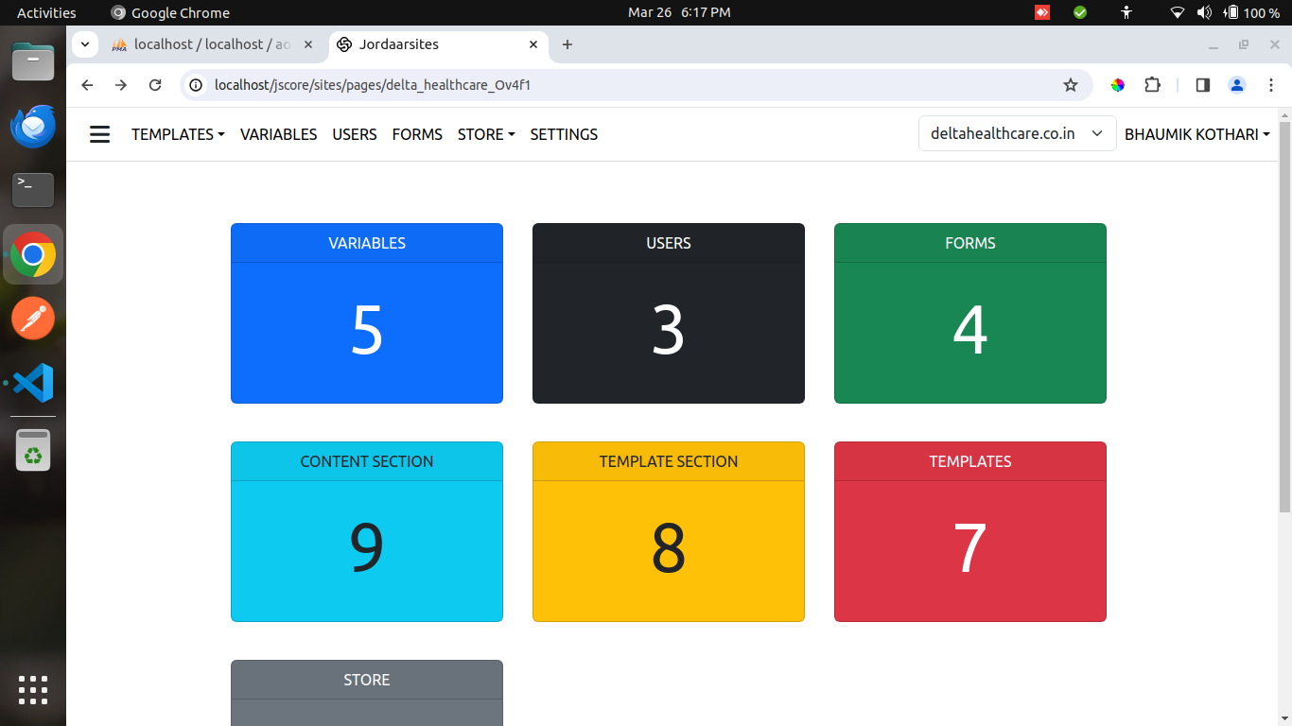Open SETTINGS in the navbar
Screen dimensions: 1292x726
coord(564,134)
